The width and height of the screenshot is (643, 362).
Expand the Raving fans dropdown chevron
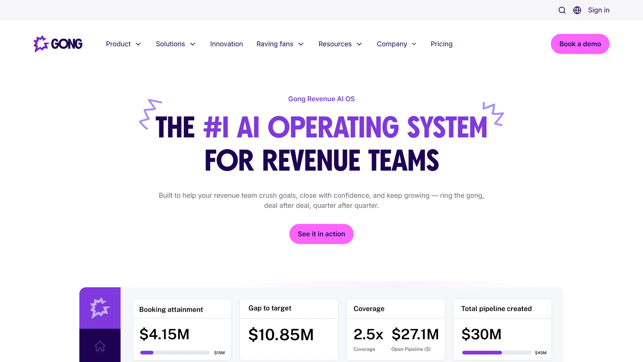click(301, 44)
